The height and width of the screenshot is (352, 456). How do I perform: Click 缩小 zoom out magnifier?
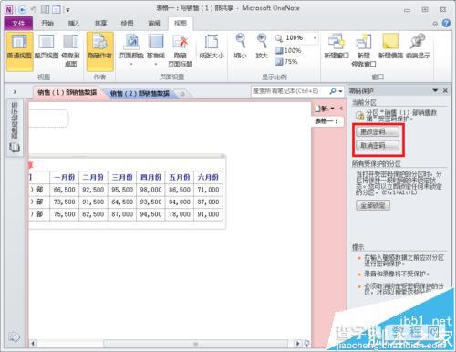coord(241,47)
